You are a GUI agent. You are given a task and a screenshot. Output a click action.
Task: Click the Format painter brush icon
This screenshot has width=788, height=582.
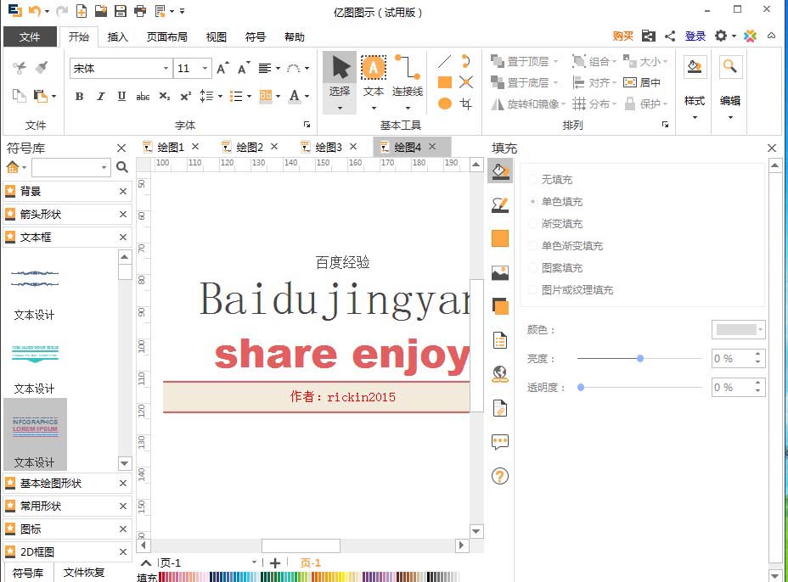[x=42, y=68]
